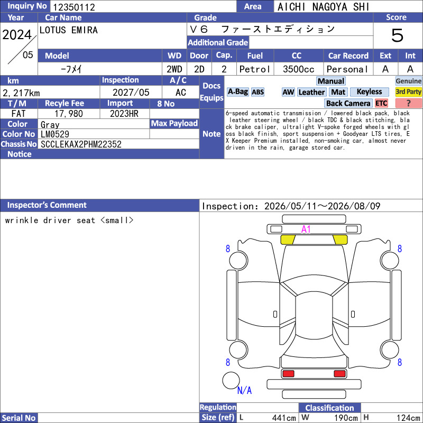423x423 pixels.
Task: Click the import value 2023HR
Action: pyautogui.click(x=124, y=114)
